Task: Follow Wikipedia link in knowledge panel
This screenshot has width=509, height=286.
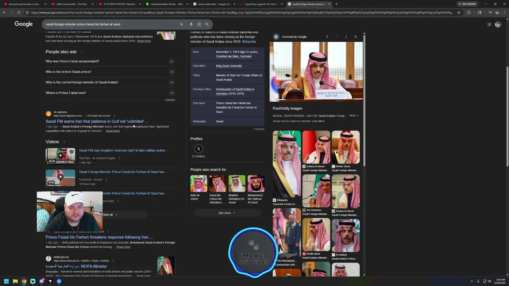Action: (x=249, y=42)
